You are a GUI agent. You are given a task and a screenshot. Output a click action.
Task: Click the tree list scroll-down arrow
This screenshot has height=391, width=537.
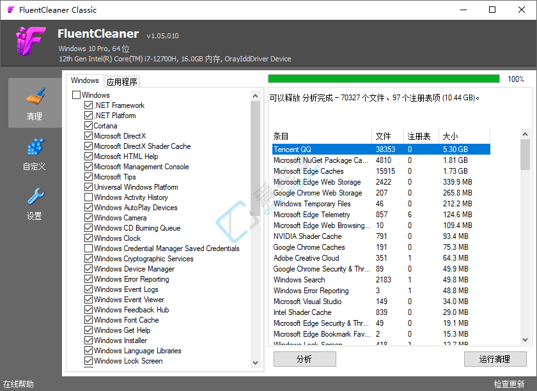coord(255,363)
